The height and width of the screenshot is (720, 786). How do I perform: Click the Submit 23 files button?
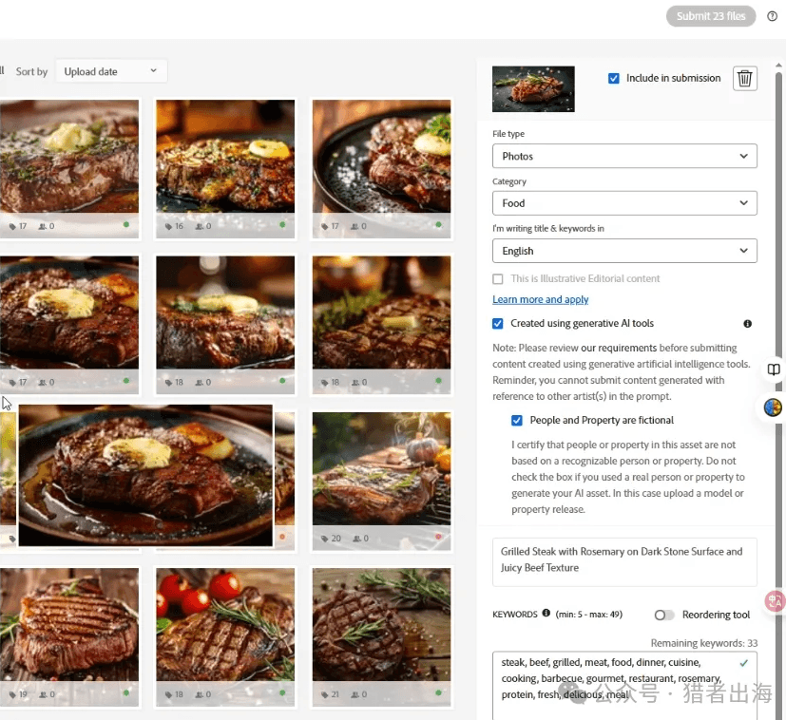pyautogui.click(x=711, y=16)
